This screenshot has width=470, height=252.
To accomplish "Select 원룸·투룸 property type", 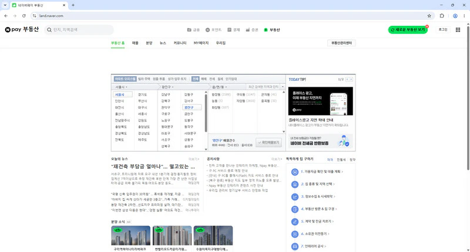I will coord(159,79).
